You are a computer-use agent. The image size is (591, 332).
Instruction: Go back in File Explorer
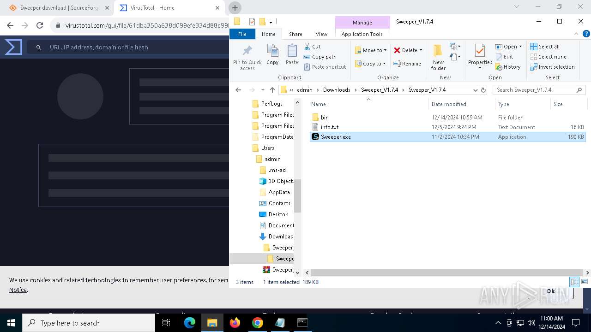click(238, 90)
